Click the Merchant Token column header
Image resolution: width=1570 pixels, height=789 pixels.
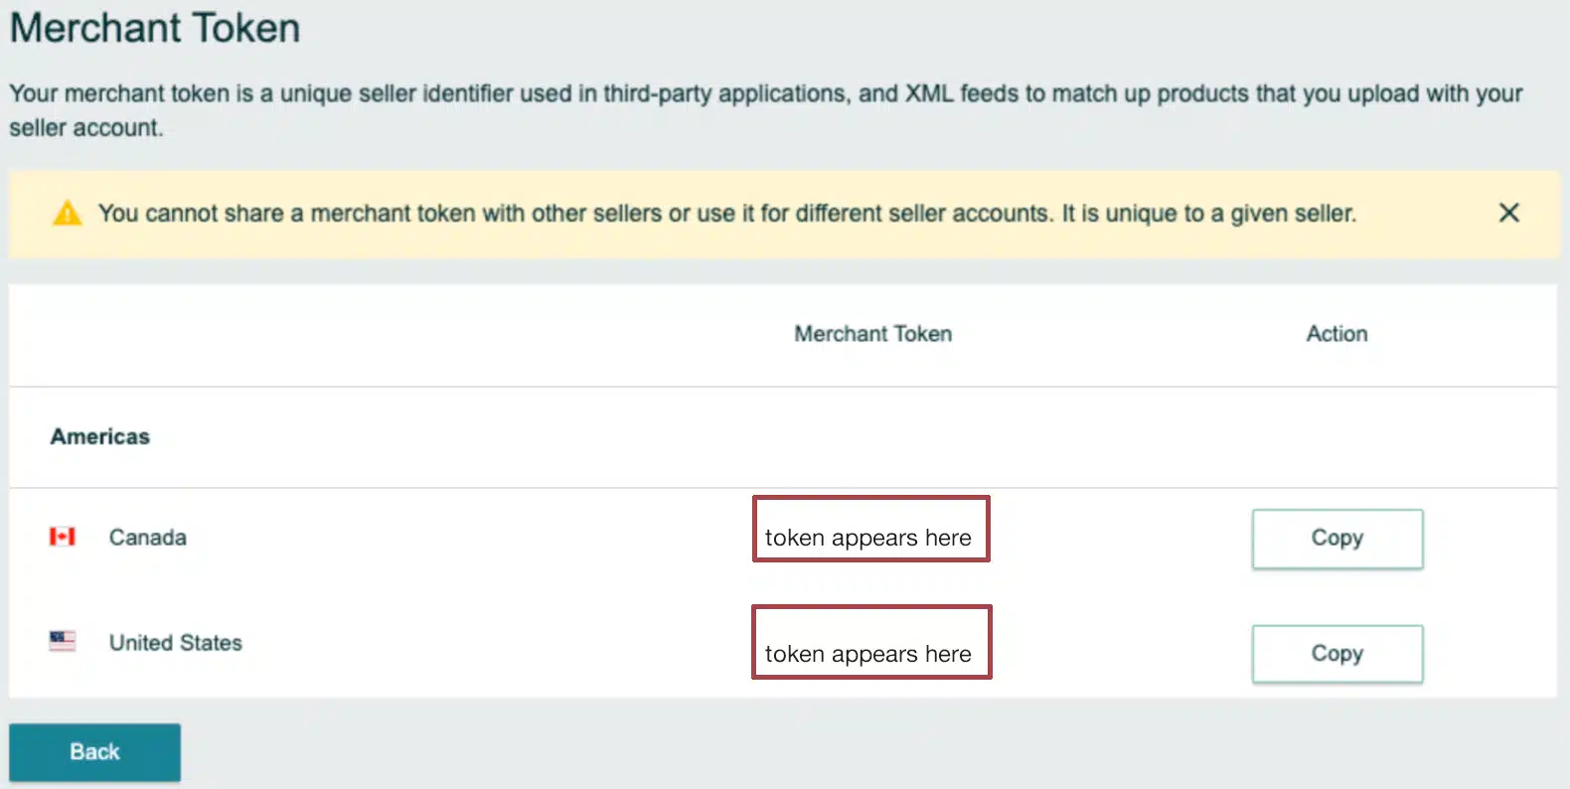click(872, 334)
